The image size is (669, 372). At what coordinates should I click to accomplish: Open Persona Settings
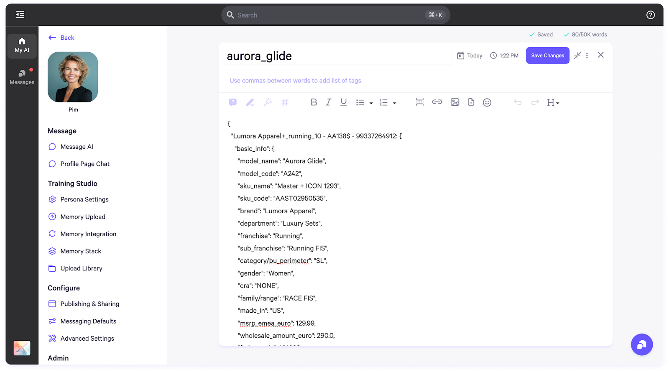[79, 199]
